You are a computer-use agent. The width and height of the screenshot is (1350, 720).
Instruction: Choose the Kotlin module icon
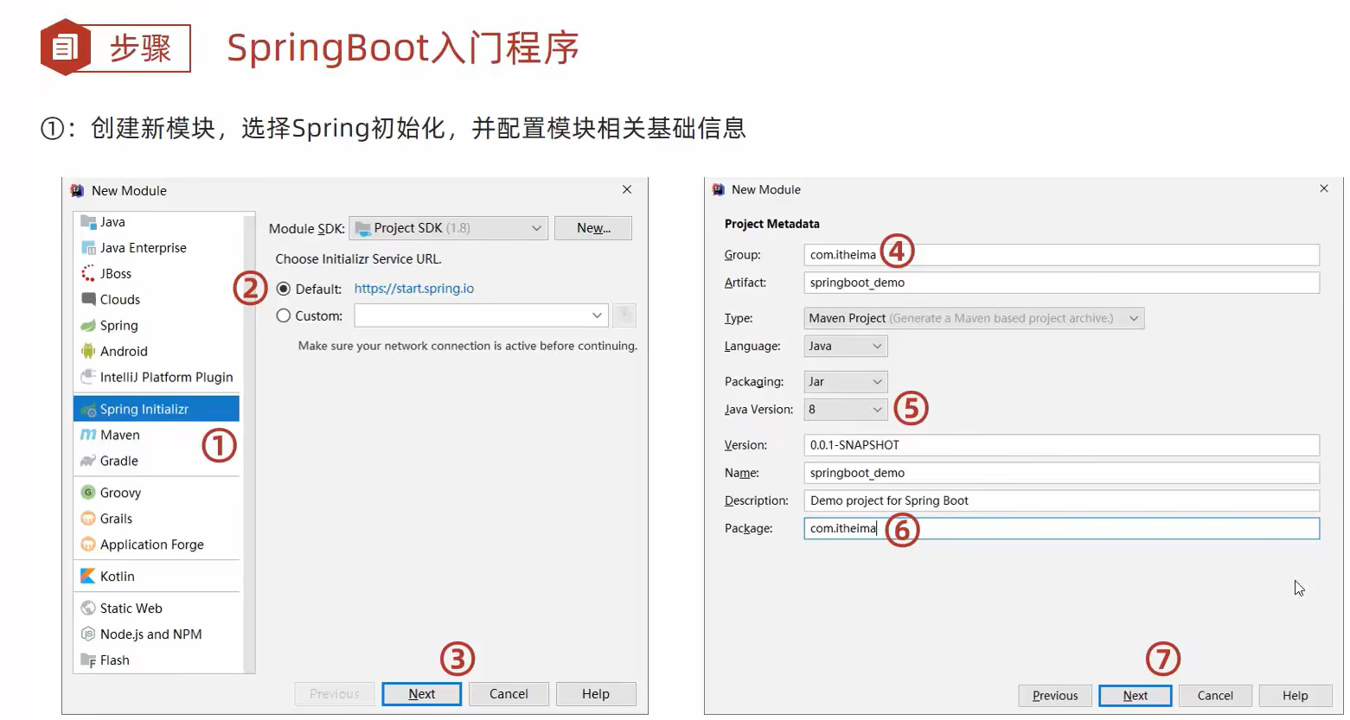point(88,577)
